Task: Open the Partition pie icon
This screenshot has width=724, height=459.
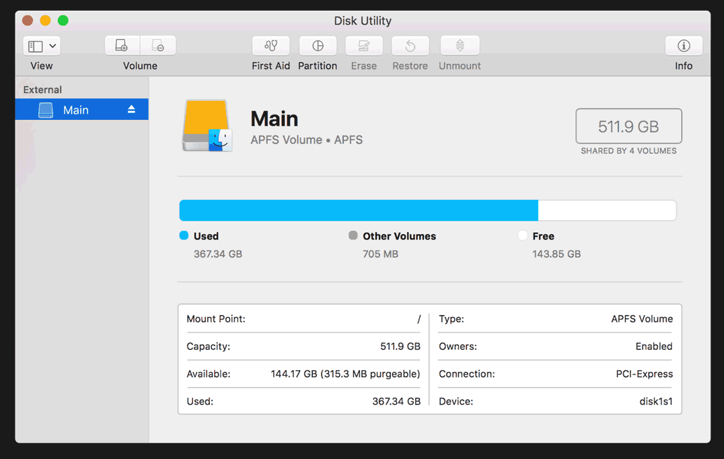Action: [318, 46]
